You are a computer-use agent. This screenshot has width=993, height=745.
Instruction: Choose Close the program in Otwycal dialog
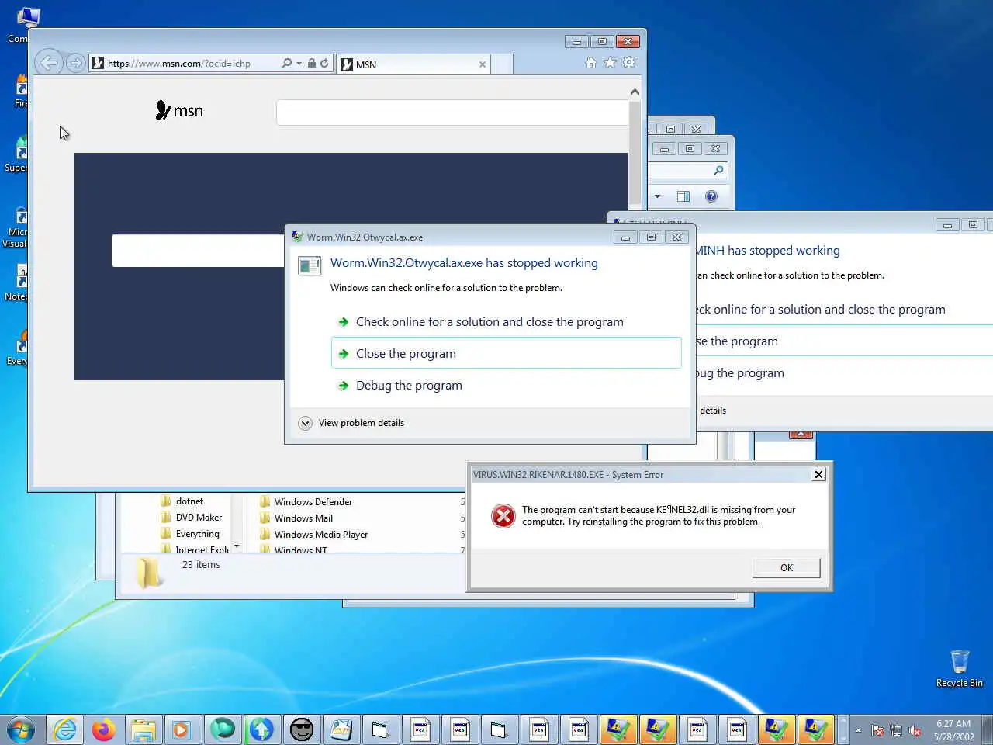point(507,353)
